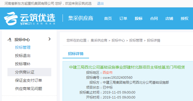Log out via the 退出 link
The height and width of the screenshot is (101, 193).
[100, 4]
